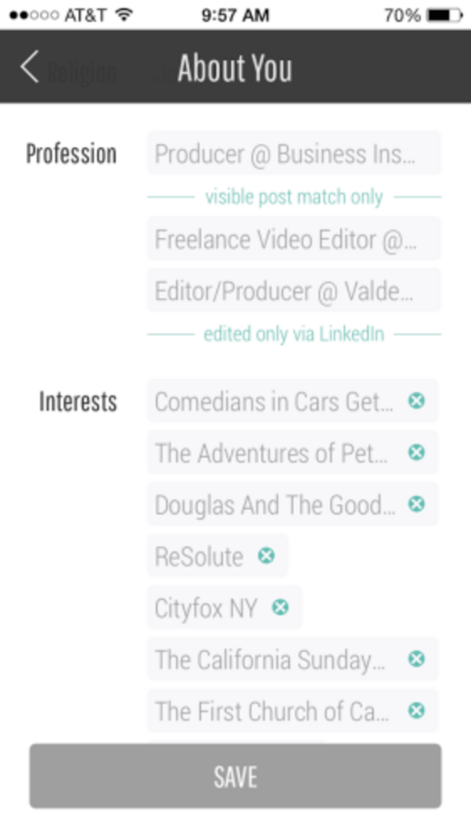The image size is (471, 838).
Task: Tap the back arrow in header
Action: click(x=30, y=67)
